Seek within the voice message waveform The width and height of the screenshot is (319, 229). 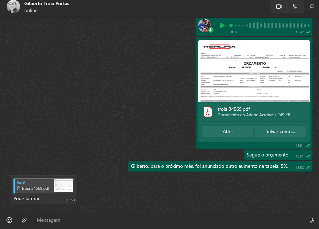click(x=268, y=25)
